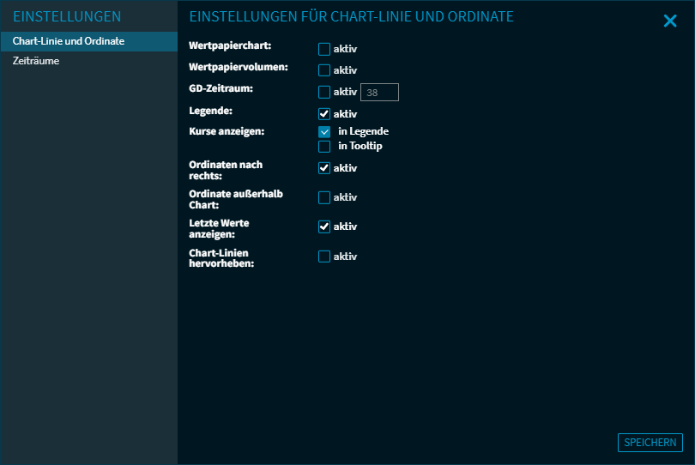The image size is (695, 465).
Task: Uncheck the Ordinaten nach rechts checkbox
Action: tap(324, 168)
